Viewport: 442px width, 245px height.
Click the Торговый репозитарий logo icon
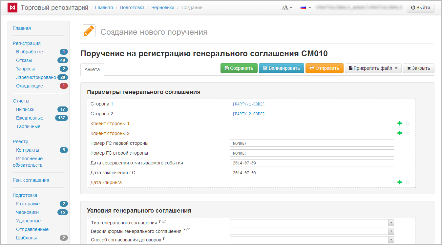click(x=12, y=8)
